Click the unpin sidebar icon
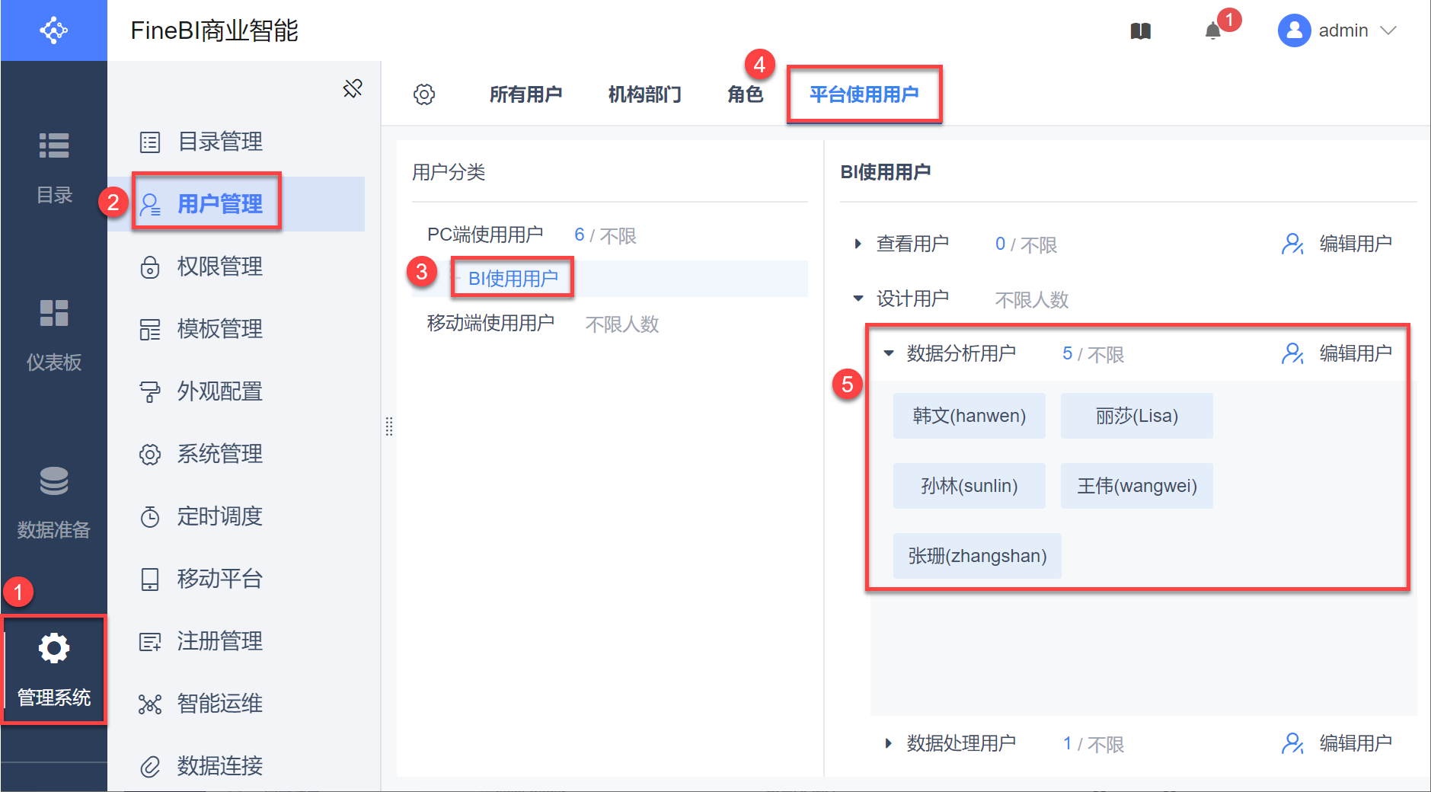This screenshot has width=1431, height=792. pos(353,88)
